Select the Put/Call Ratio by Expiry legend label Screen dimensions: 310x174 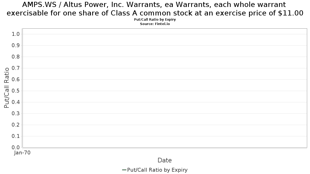click(157, 170)
